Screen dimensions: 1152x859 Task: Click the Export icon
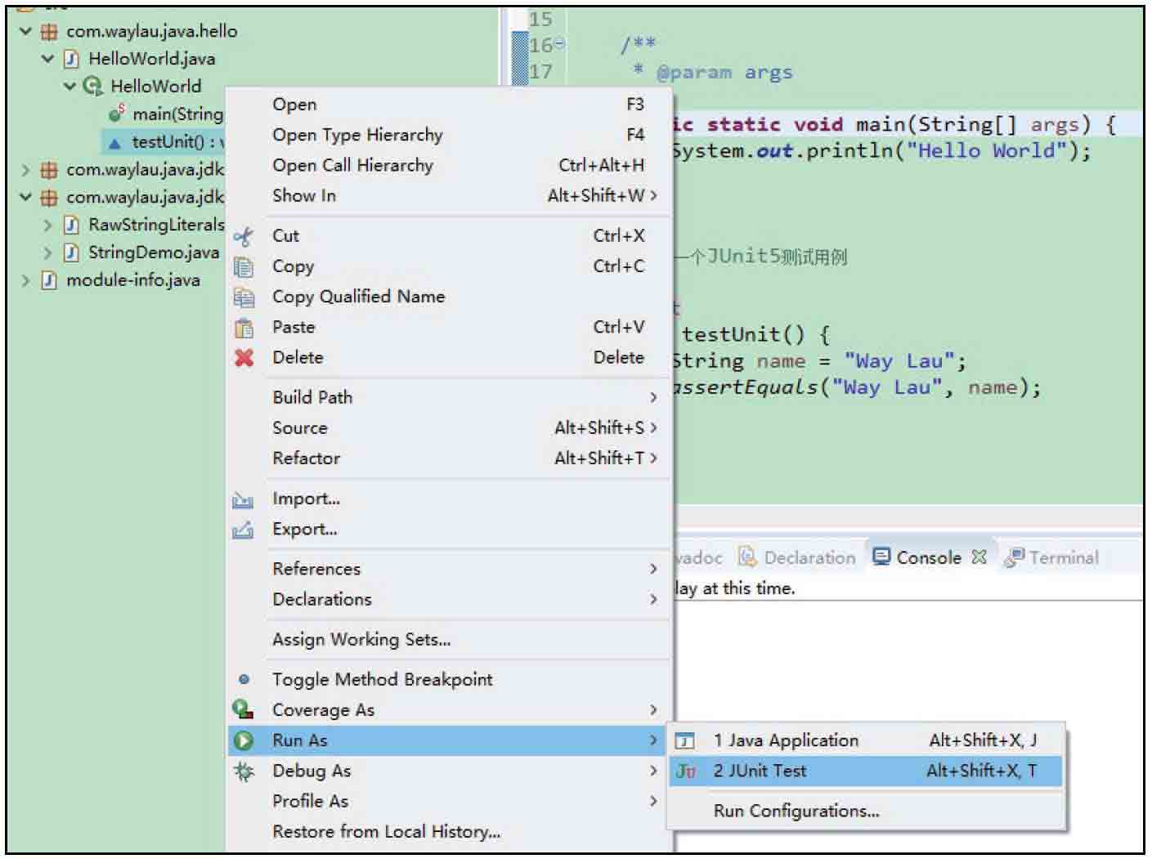pyautogui.click(x=243, y=530)
